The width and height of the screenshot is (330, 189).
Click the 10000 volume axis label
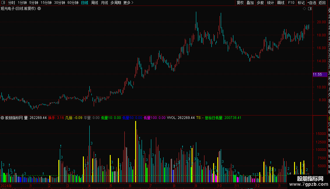tap(321, 150)
